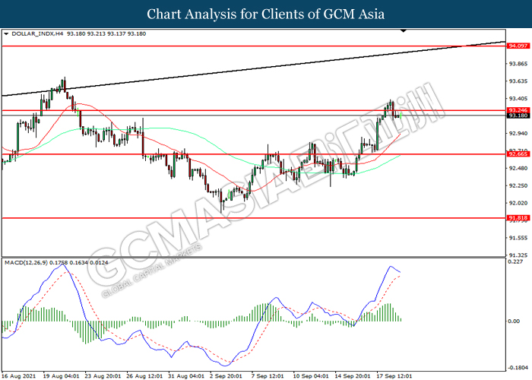Click the 26 Aug 12:01 time label
Screen dimensions: 532x380
tap(144, 376)
